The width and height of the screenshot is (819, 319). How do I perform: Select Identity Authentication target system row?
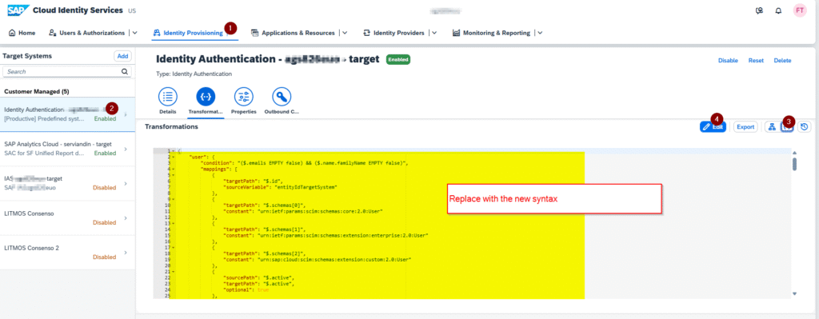point(67,114)
